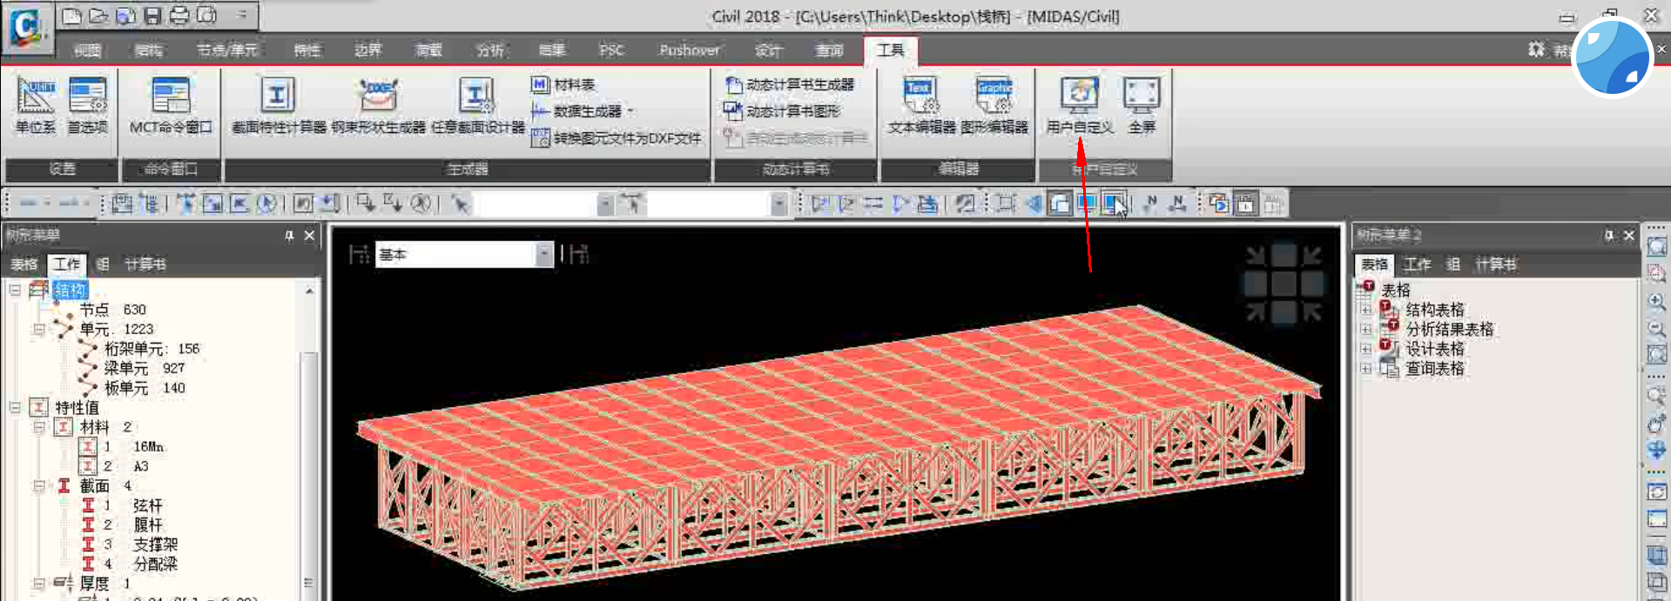Toggle the hidden-line view icon left of the blue monitors
The width and height of the screenshot is (1671, 601).
(x=1060, y=204)
